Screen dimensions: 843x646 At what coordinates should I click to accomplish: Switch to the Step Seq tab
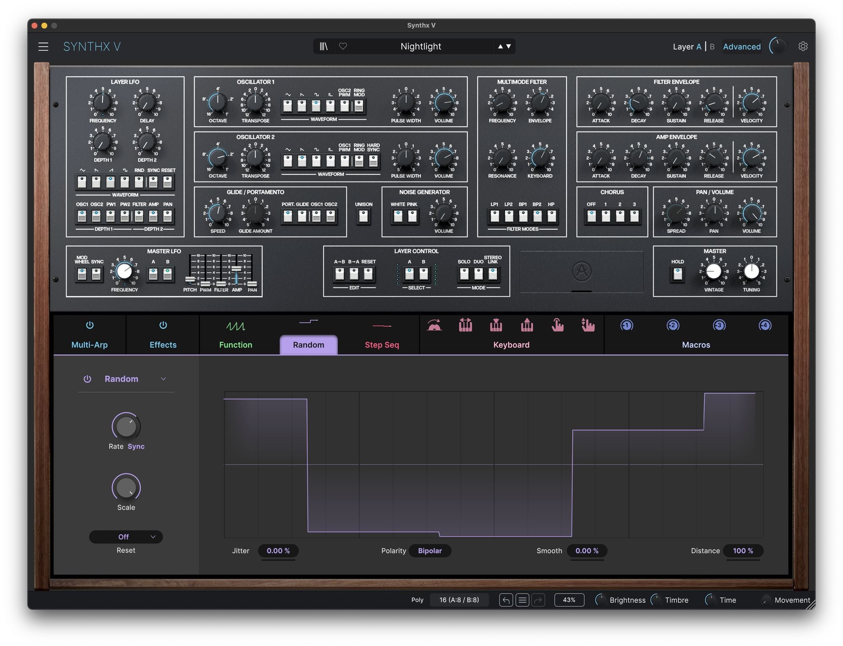381,345
